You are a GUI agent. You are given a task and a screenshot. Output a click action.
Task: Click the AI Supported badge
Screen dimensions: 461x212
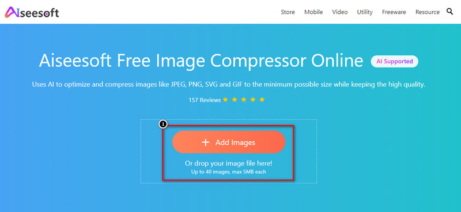click(395, 62)
